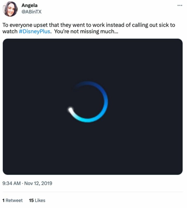
Task: Click the number 1 before Retweet
Action: pos(3,200)
